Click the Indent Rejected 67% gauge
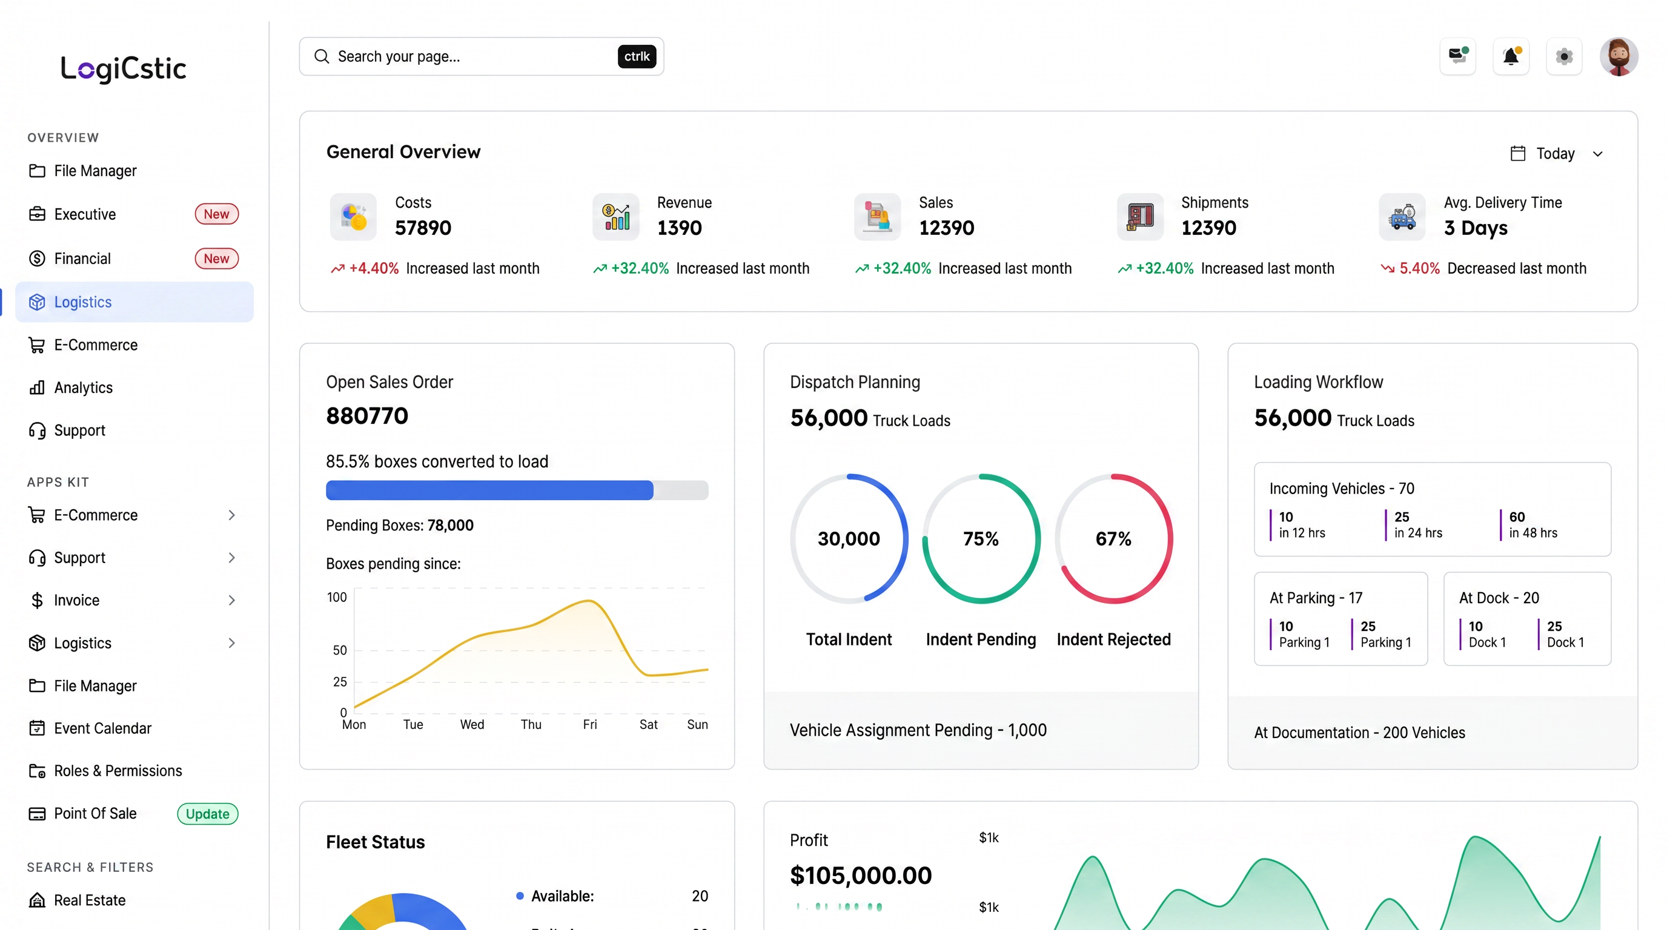This screenshot has width=1667, height=930. (x=1114, y=539)
